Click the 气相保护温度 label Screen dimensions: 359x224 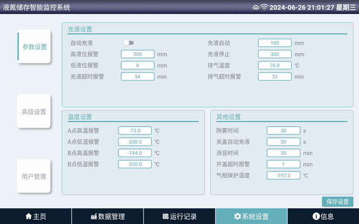click(x=233, y=175)
